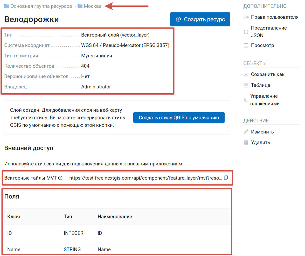Click the download icon beside Сохранить как
The height and width of the screenshot is (256, 305).
[x=246, y=74]
